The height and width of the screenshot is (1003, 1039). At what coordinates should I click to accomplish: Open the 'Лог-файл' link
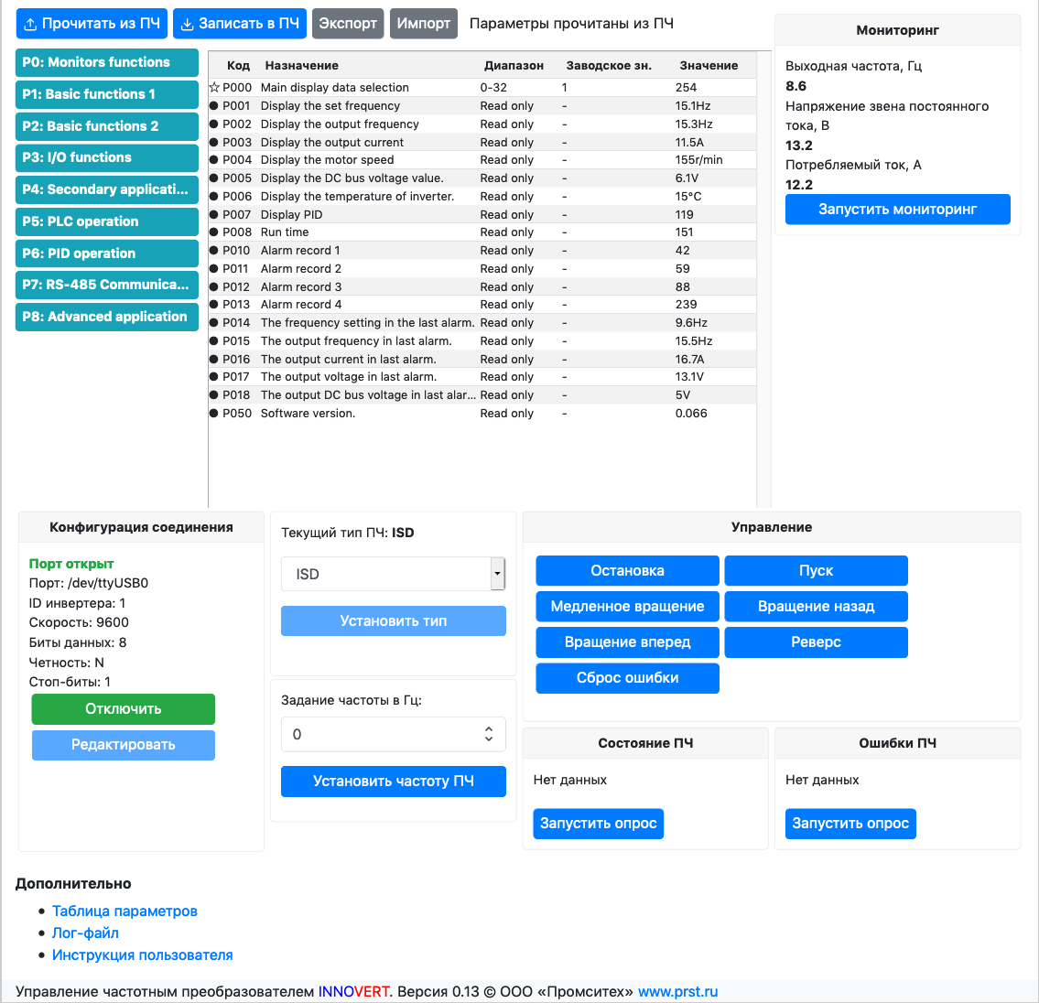(85, 933)
